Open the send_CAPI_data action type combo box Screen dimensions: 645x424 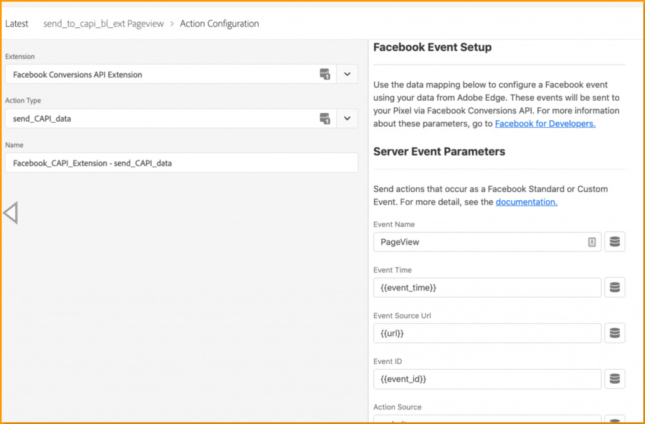(x=181, y=118)
